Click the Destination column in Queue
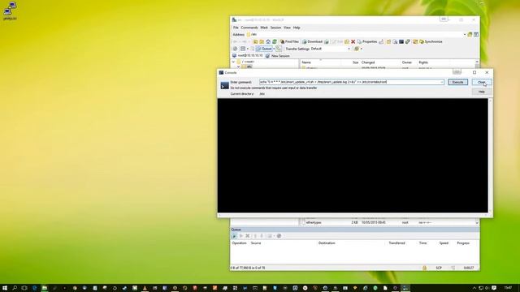The width and height of the screenshot is (520, 292). (327, 243)
